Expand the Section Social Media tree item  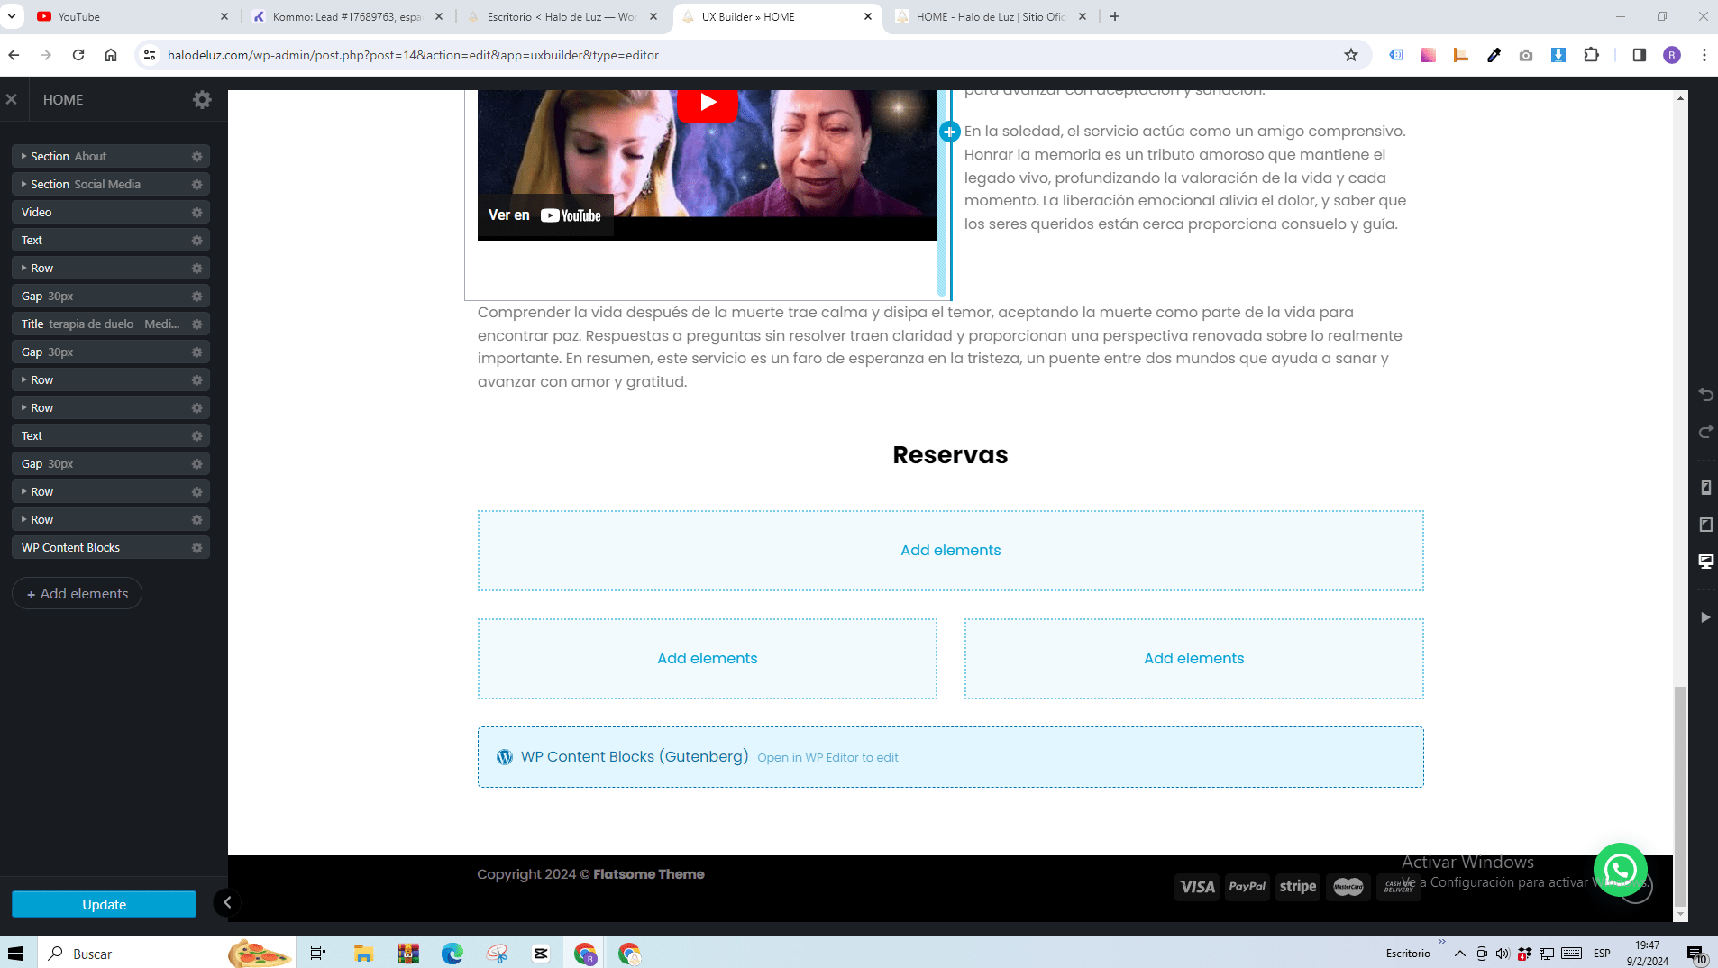[x=23, y=185]
